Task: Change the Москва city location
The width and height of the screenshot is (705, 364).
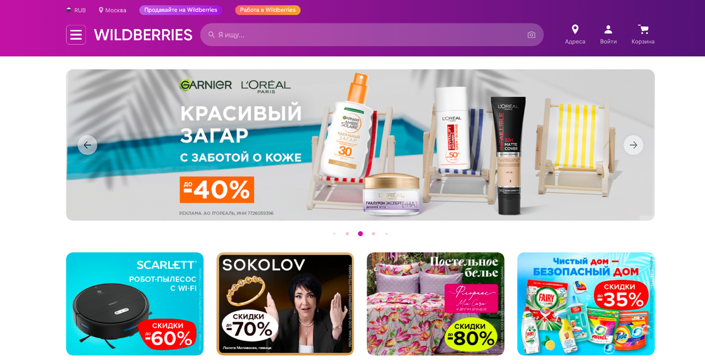Action: tap(112, 10)
